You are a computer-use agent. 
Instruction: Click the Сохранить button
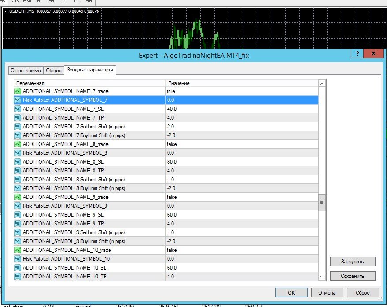[353, 276]
